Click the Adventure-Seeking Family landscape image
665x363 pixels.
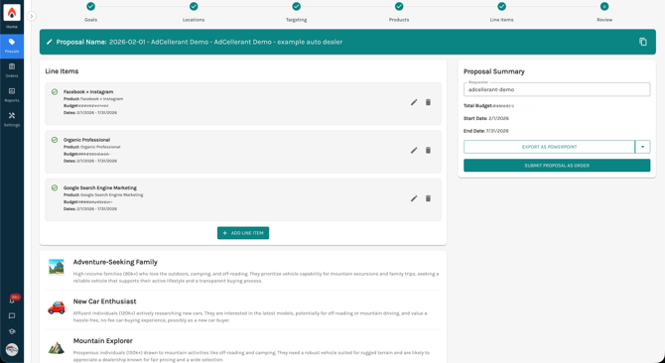56,267
